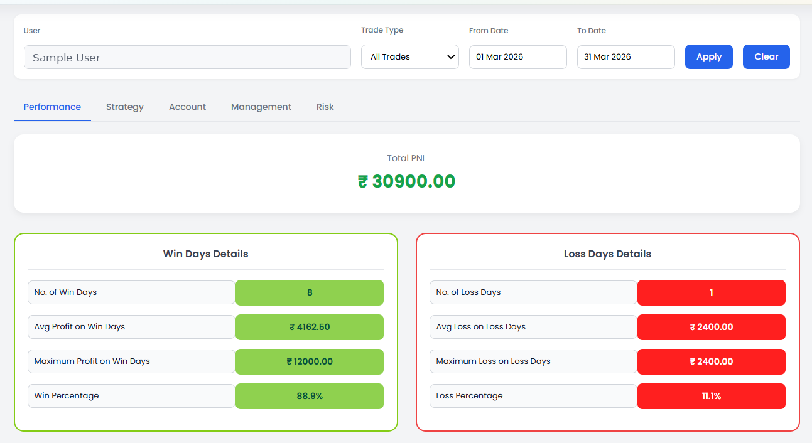Click the Avg Loss on Loss Days label
This screenshot has height=443, width=812.
click(x=533, y=327)
